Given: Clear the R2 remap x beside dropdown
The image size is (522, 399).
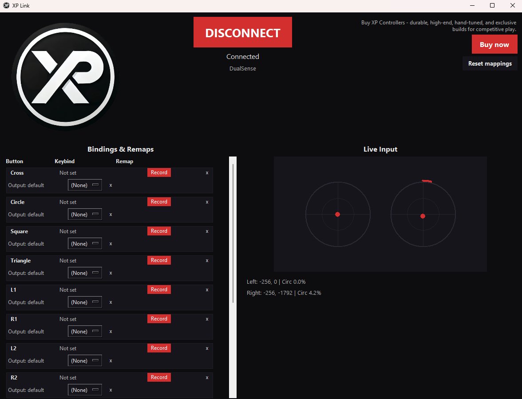Looking at the screenshot, I should [x=111, y=390].
